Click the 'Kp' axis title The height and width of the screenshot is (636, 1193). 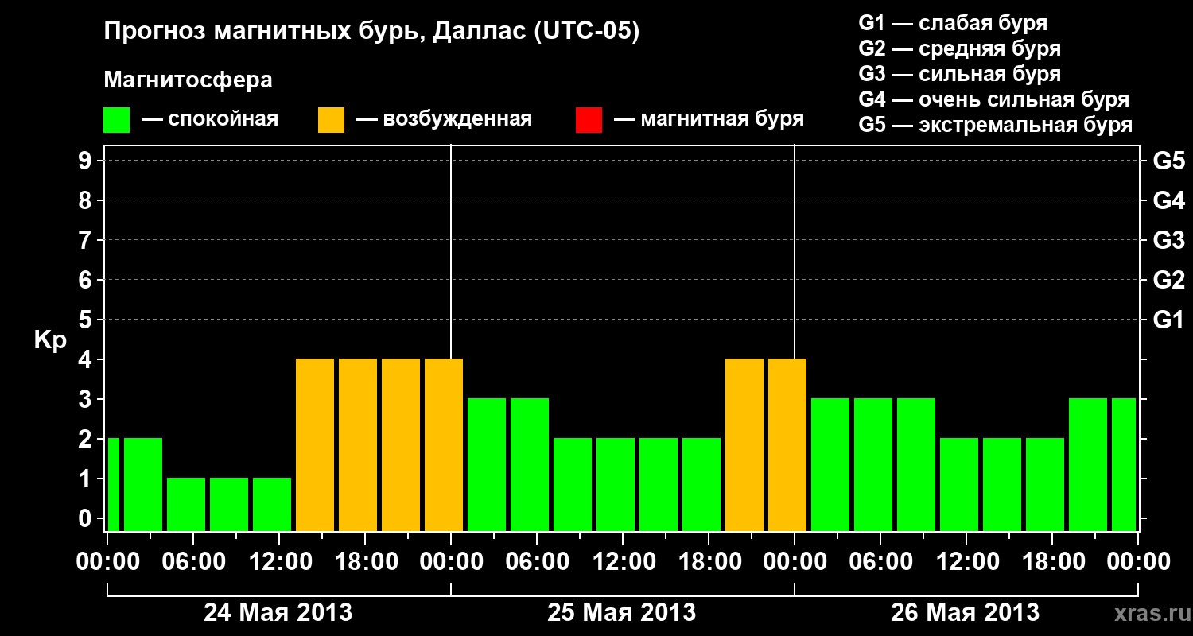point(50,340)
